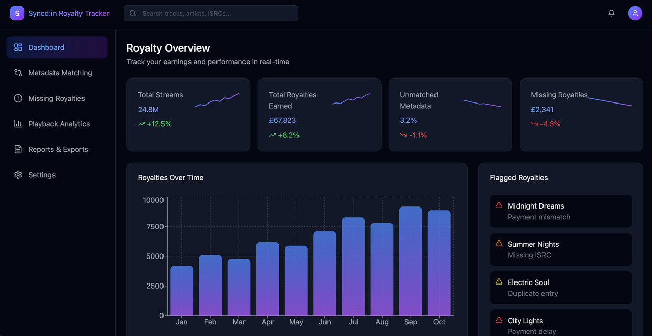
Task: Click the Total Streams upward trend icon
Action: click(142, 124)
